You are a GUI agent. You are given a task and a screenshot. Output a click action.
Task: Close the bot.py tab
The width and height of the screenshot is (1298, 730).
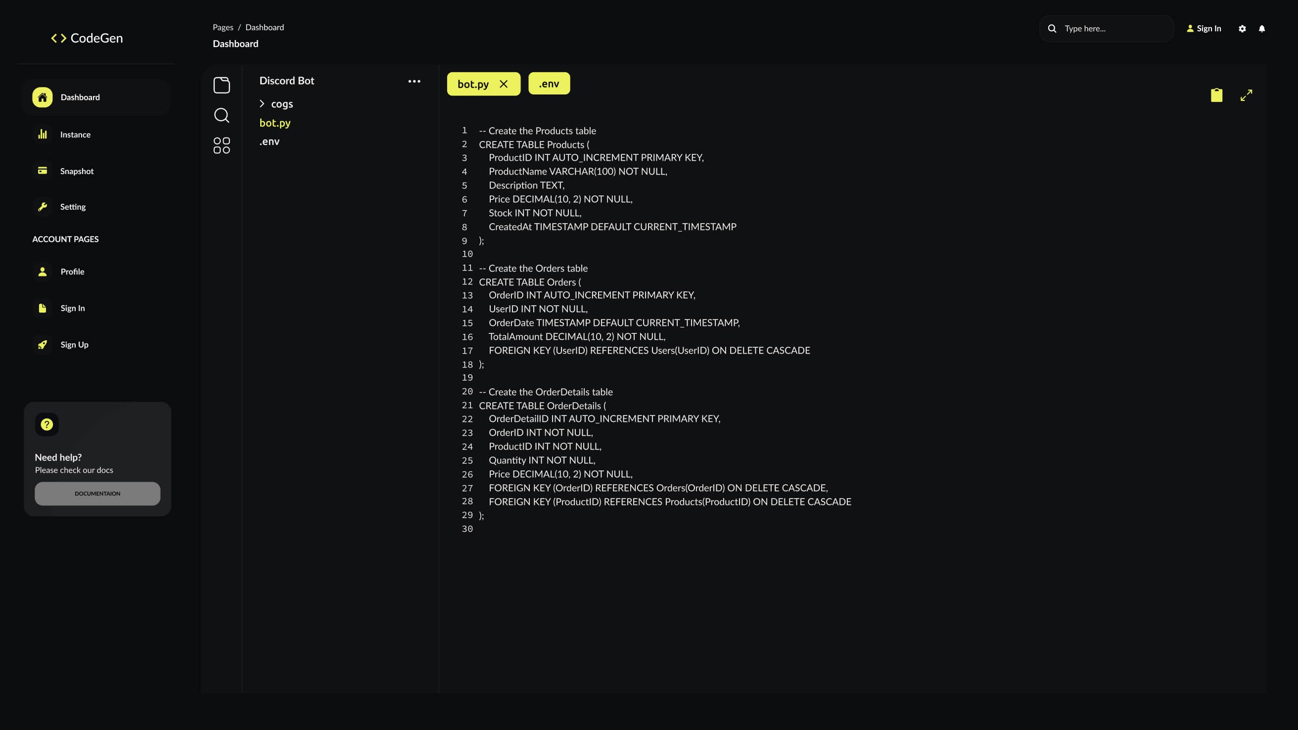click(504, 84)
